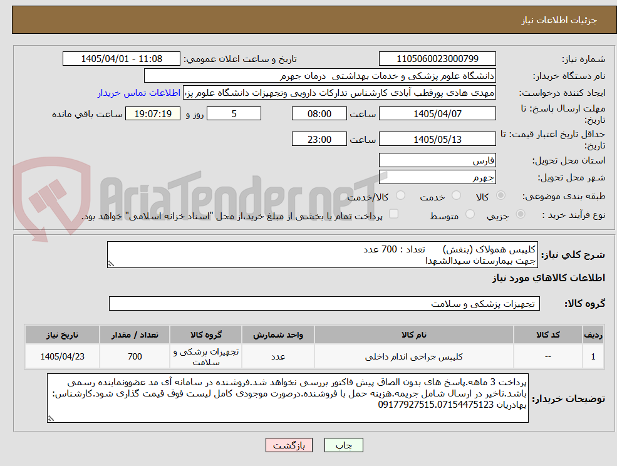Screen dimensions: 617x466
Task: Click the need date cell 1405/04/23
Action: point(62,356)
